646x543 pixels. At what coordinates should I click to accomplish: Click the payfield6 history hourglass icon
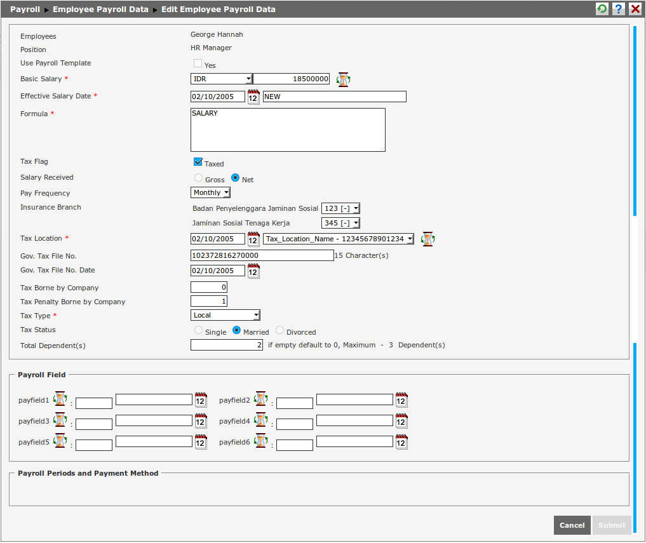click(x=261, y=441)
